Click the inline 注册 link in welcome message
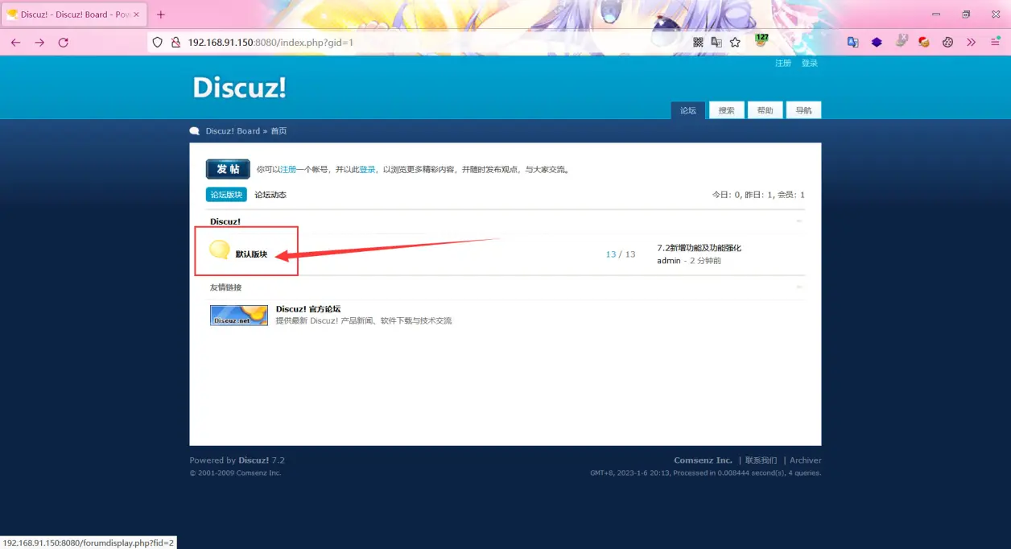1011x549 pixels. point(288,170)
